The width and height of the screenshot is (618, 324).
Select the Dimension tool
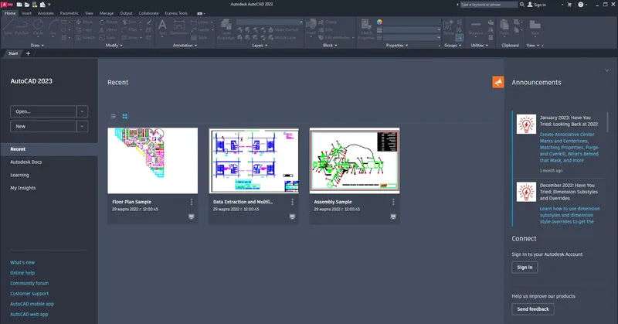click(179, 27)
